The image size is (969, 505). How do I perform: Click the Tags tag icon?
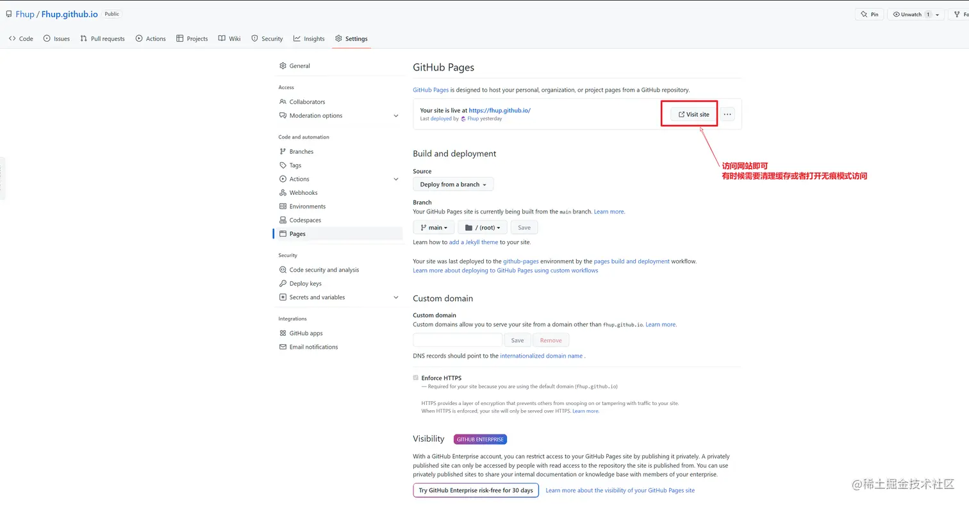(x=283, y=165)
